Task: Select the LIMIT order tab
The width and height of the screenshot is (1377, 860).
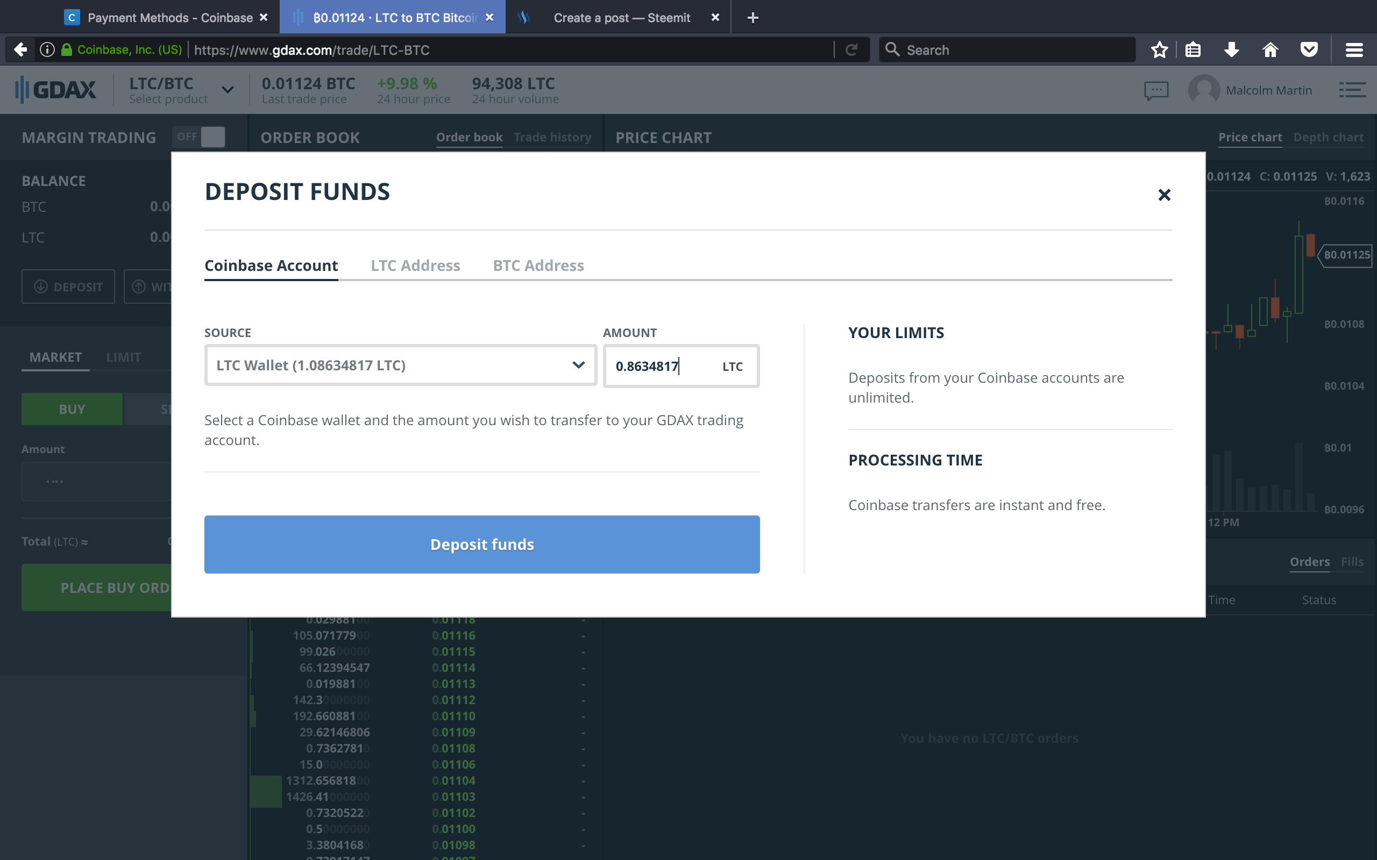Action: point(124,357)
